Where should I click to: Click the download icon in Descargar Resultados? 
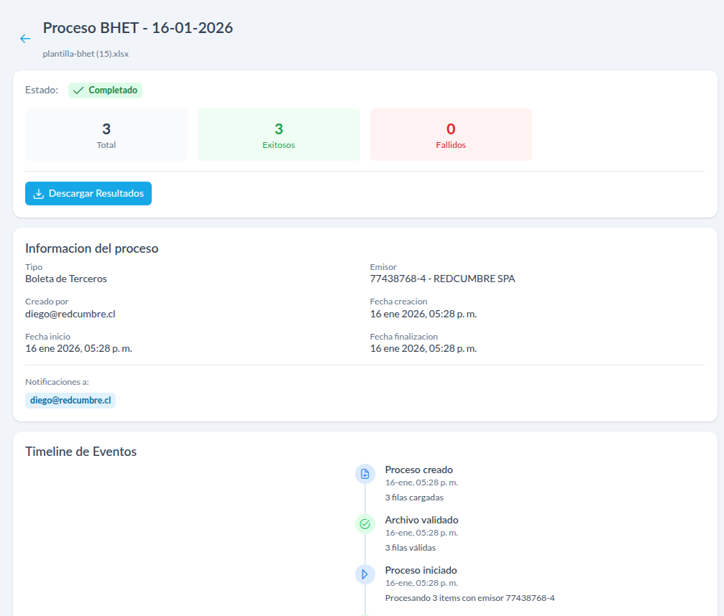pos(39,194)
